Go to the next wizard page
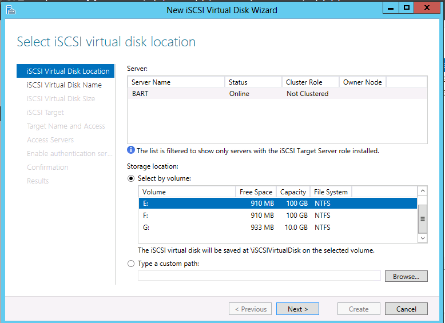 [297, 309]
